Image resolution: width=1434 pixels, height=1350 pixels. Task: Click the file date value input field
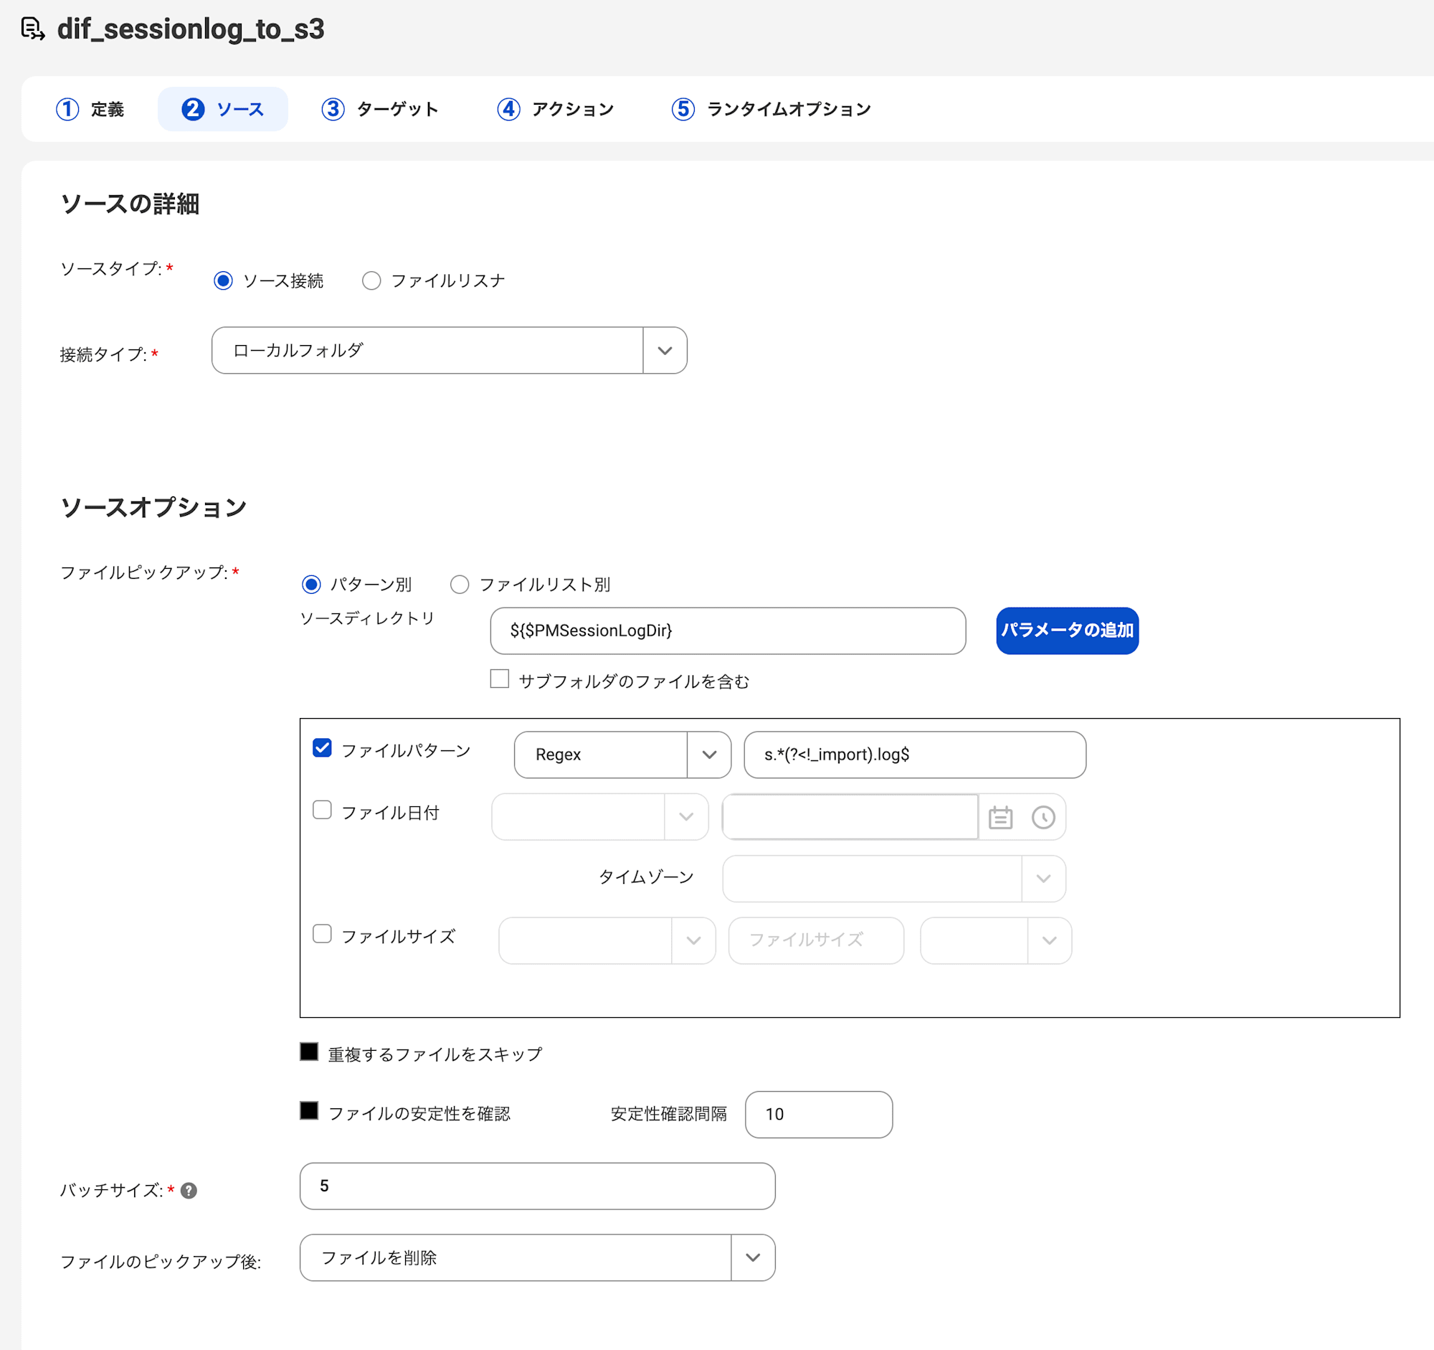pos(850,817)
